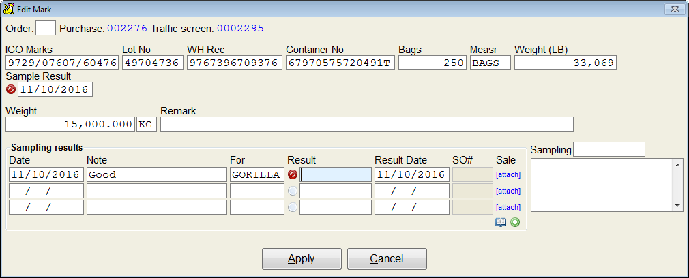Open Traffic screen 0002295 link
The width and height of the screenshot is (689, 278).
(x=240, y=29)
